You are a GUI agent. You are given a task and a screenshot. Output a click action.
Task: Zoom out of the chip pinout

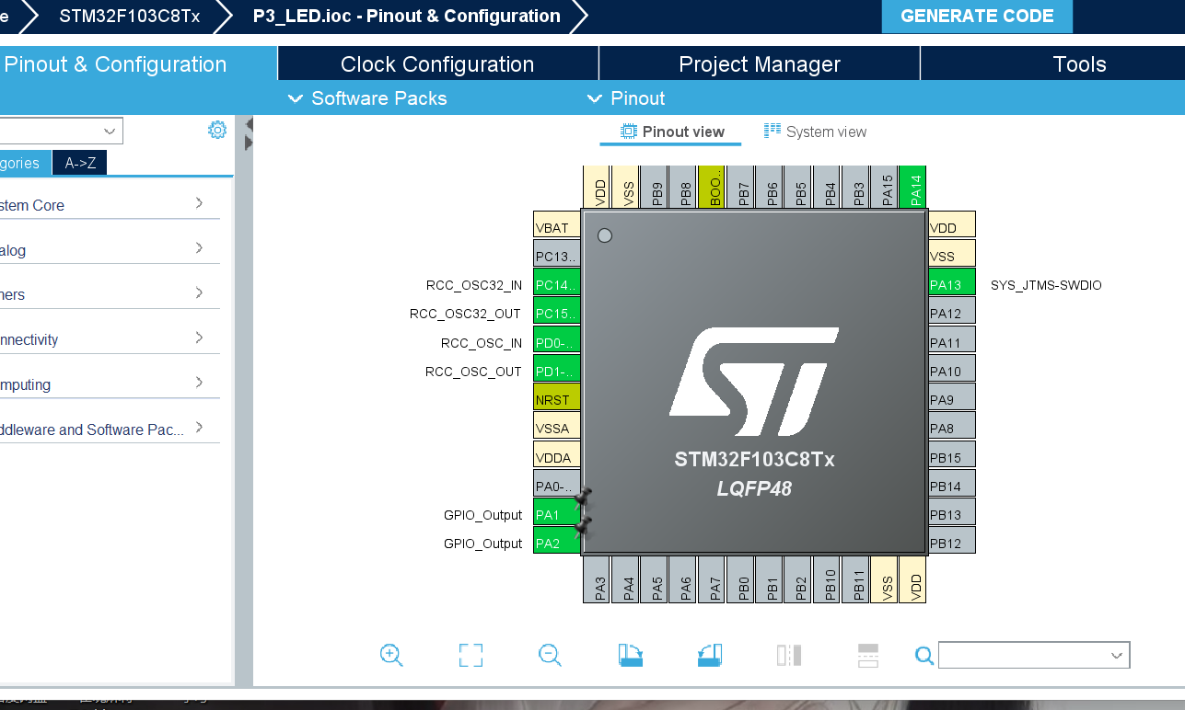click(550, 655)
